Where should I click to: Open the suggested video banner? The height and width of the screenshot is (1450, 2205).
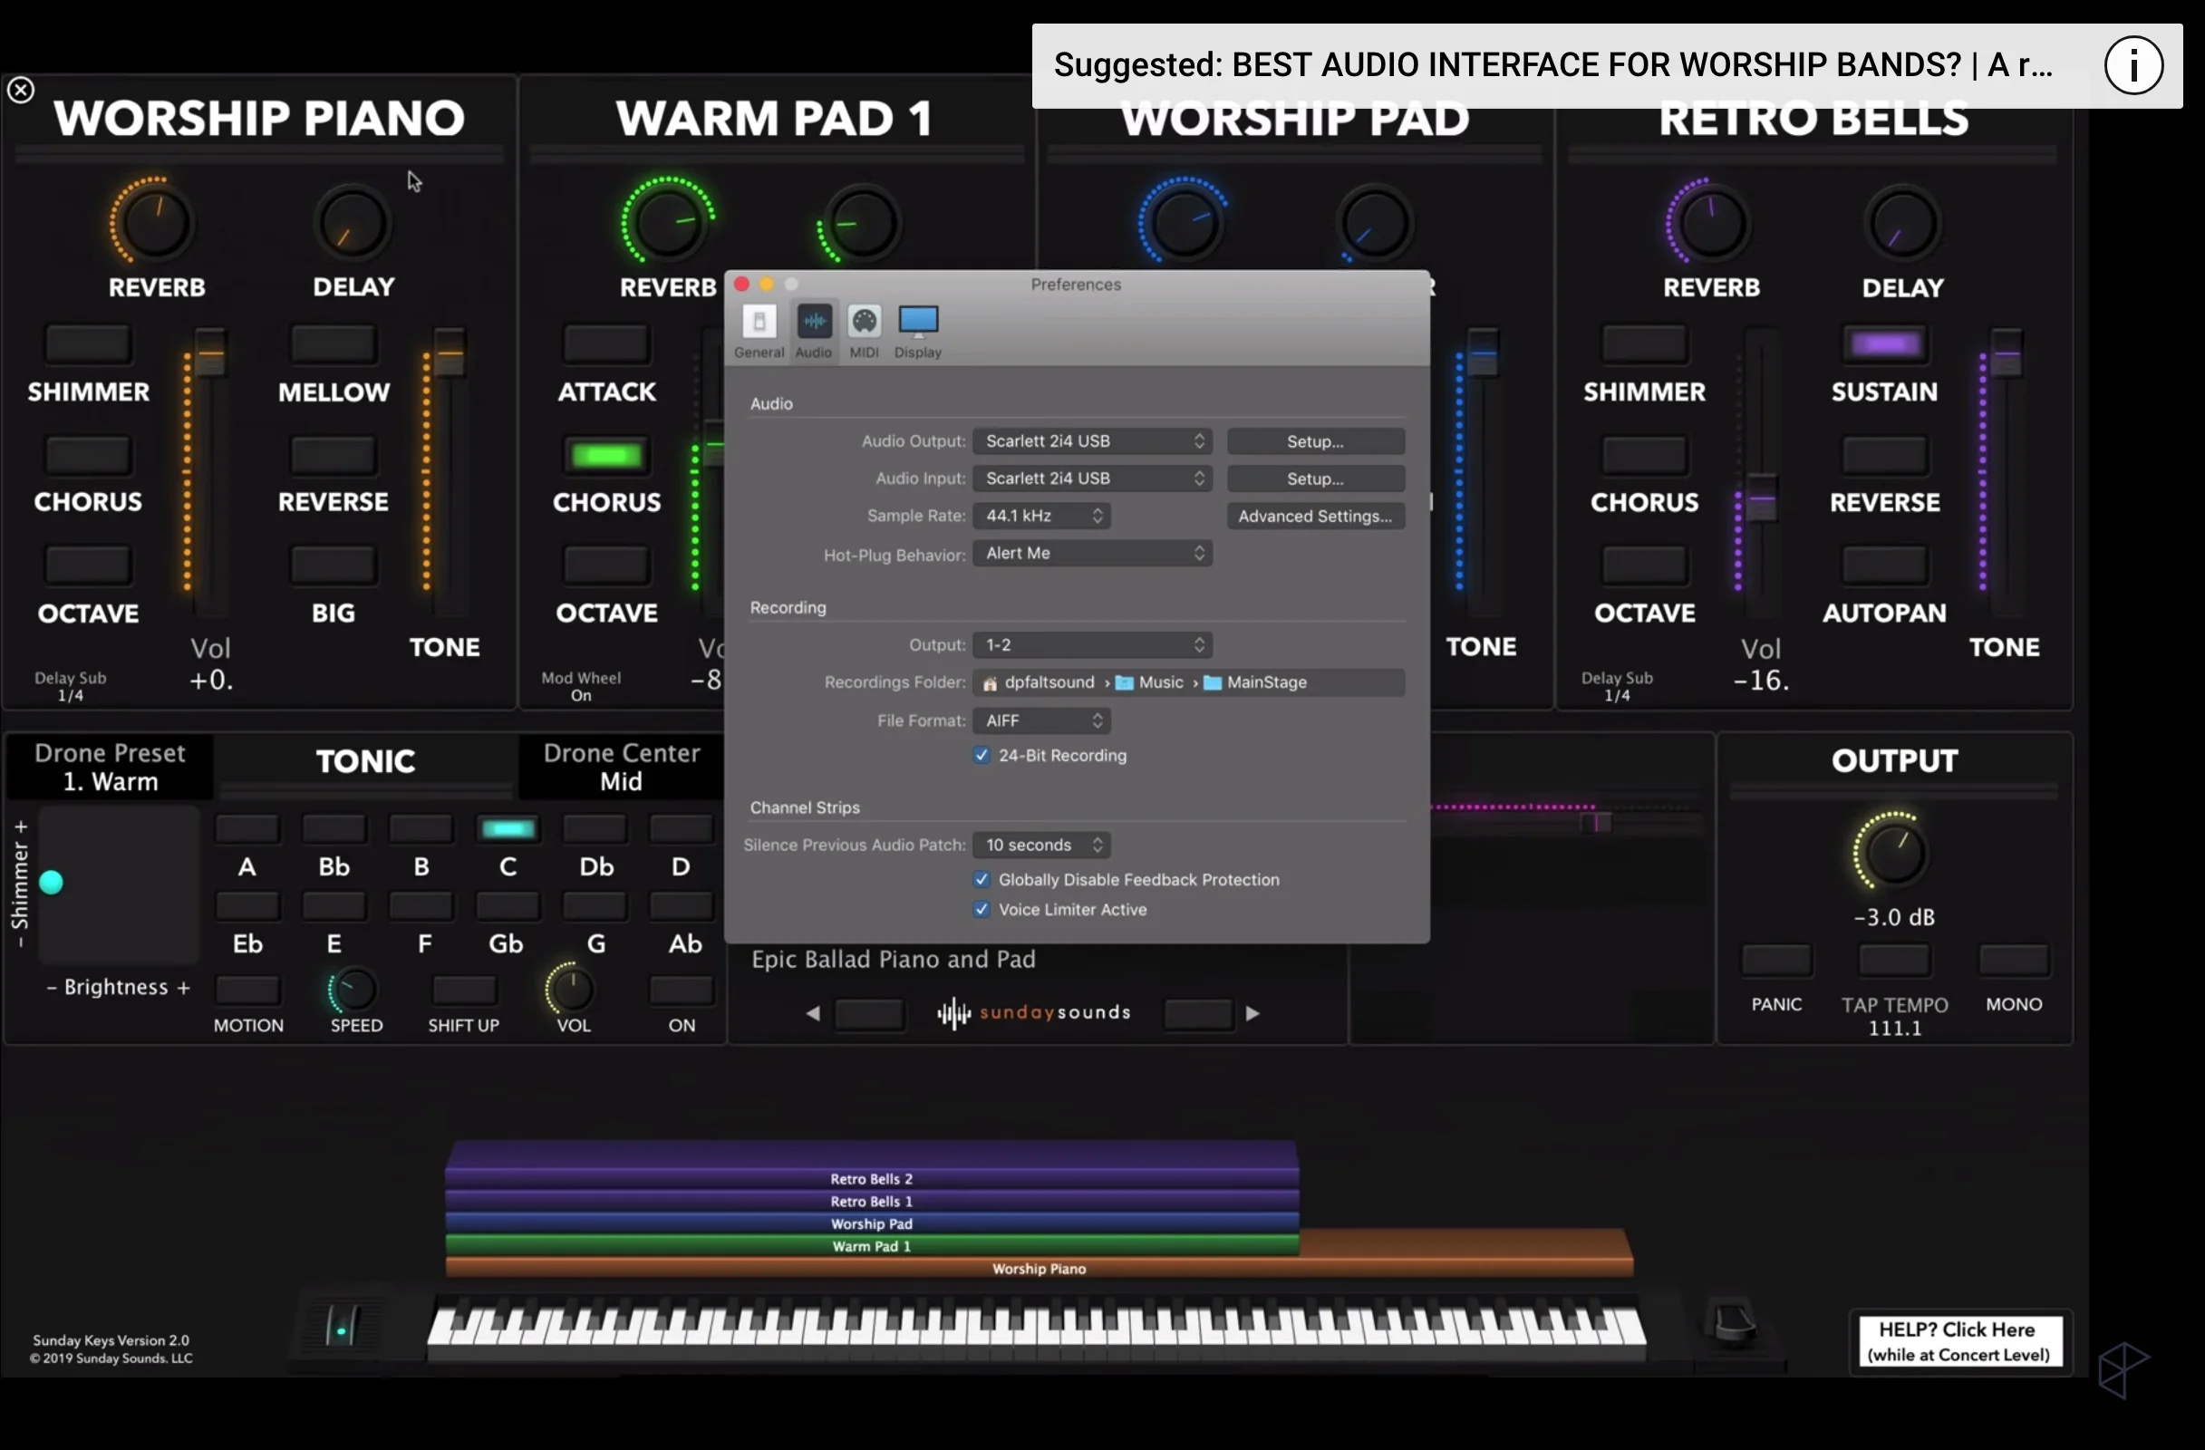(x=1608, y=65)
